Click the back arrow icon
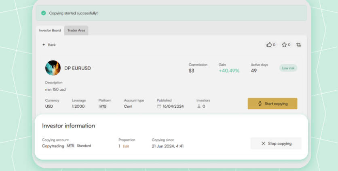Screen dimensions: 338x171 (x=44, y=45)
